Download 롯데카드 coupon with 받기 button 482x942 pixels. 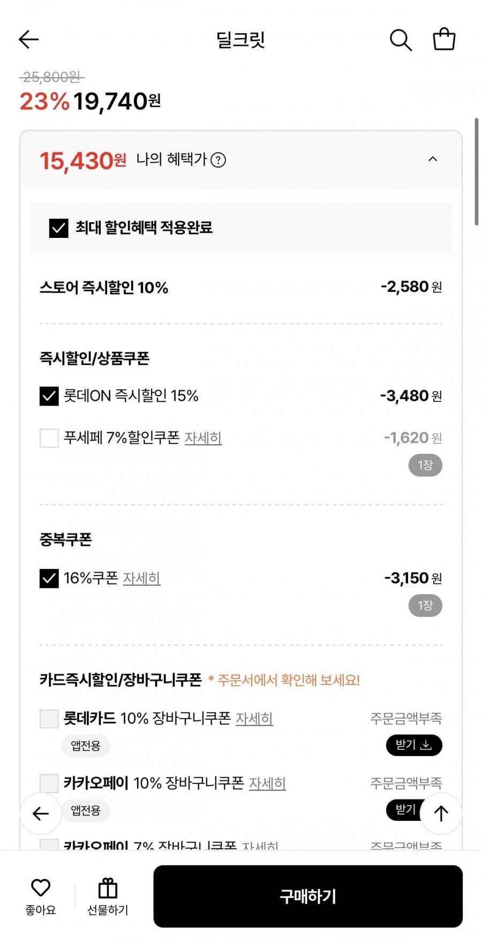pyautogui.click(x=413, y=745)
